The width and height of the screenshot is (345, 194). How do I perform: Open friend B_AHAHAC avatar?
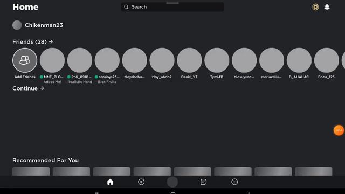coord(299,60)
